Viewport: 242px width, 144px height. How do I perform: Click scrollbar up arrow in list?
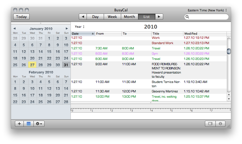point(229,94)
